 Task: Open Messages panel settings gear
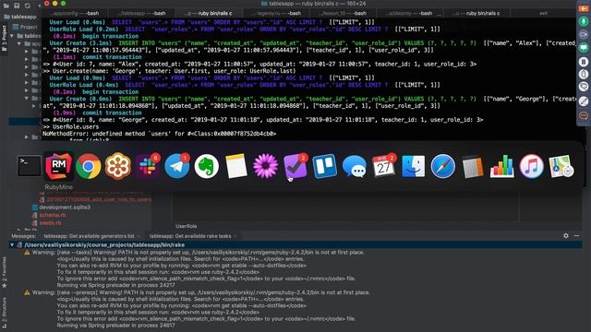pyautogui.click(x=566, y=236)
